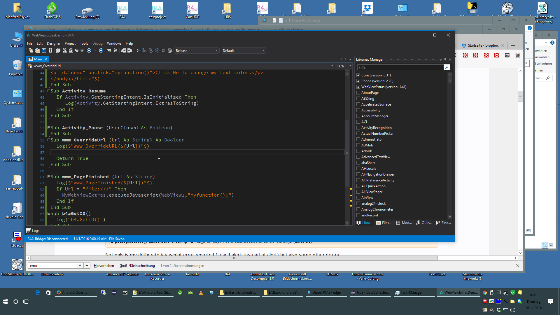The width and height of the screenshot is (560, 315).
Task: Click the Task-Manager taskbar button
Action: click(409, 293)
